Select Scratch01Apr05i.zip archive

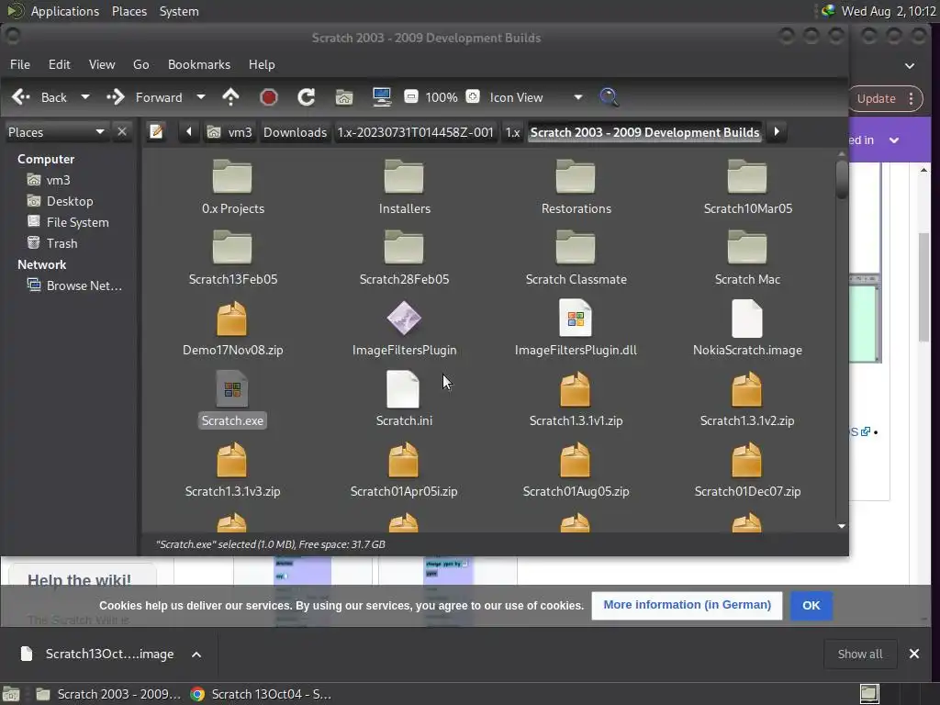pos(404,470)
